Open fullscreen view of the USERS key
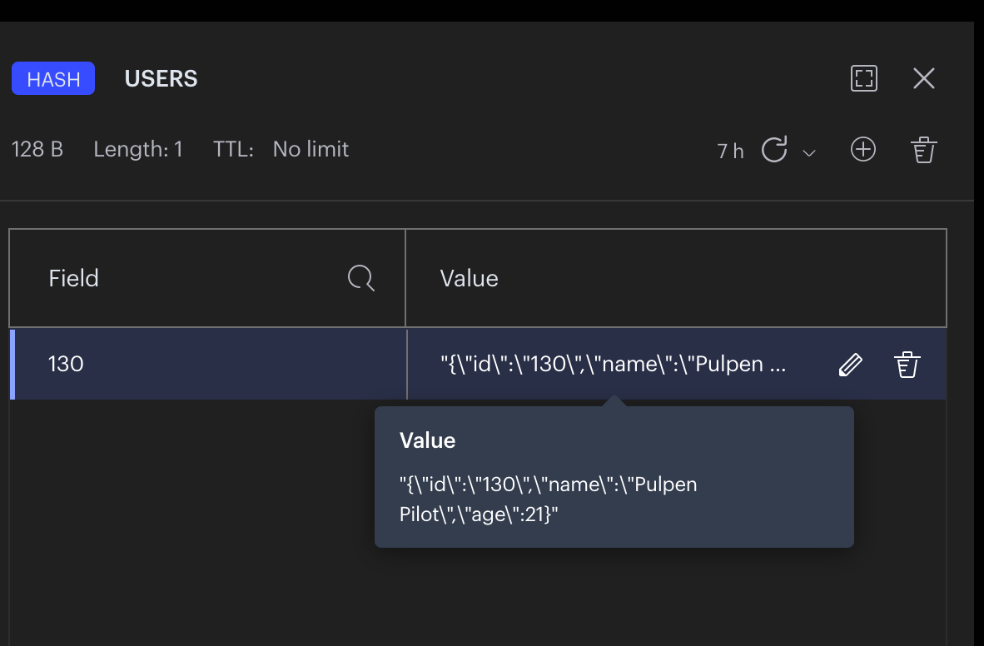This screenshot has height=646, width=984. [x=863, y=78]
